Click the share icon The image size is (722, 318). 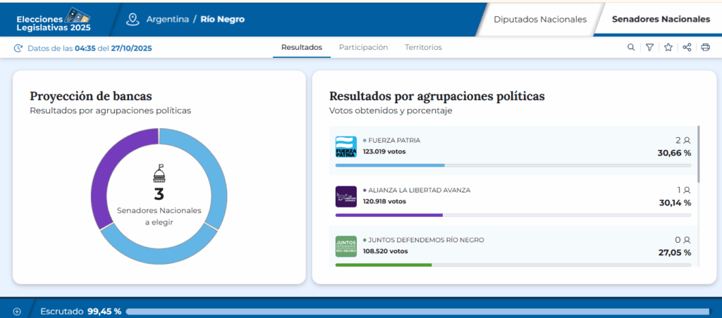click(x=687, y=48)
